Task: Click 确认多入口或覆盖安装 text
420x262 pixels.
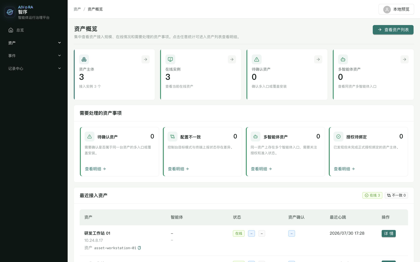Action: point(269,86)
